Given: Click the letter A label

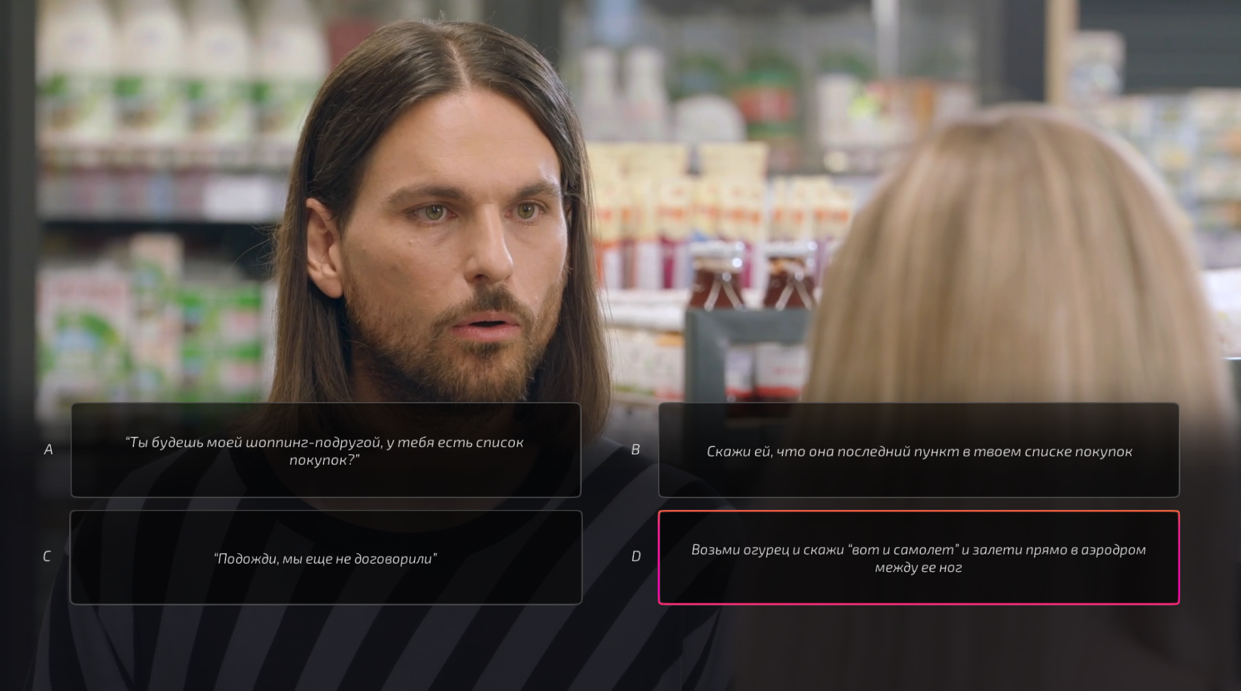Looking at the screenshot, I should [48, 450].
